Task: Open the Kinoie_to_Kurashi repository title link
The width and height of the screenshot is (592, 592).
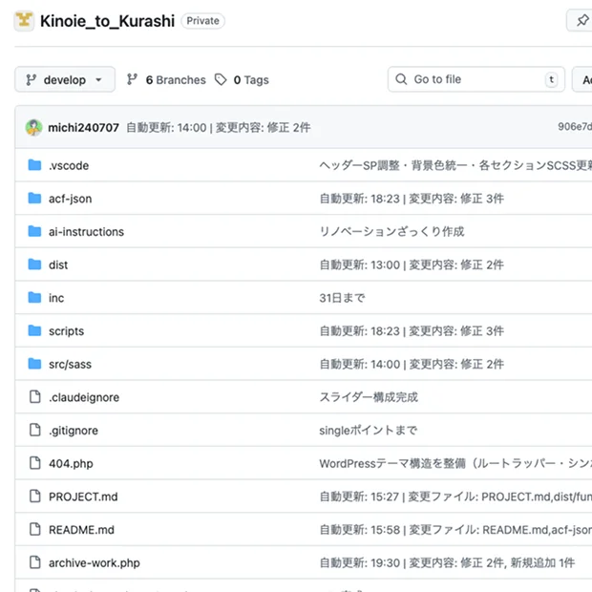Action: 107,21
